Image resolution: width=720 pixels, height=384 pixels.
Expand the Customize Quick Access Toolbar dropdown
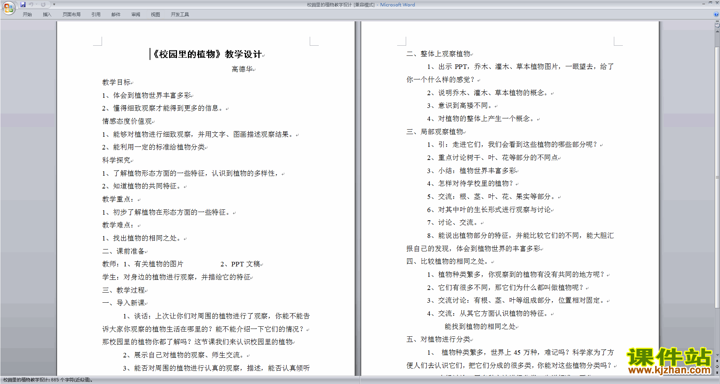point(54,4)
